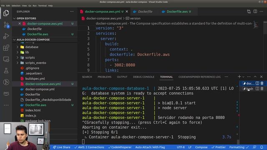Open the Search panel tab
This screenshot has width=267, height=150.
pyautogui.click(x=87, y=77)
